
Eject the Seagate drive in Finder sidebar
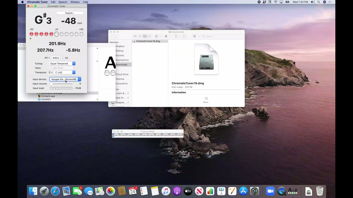point(128,102)
